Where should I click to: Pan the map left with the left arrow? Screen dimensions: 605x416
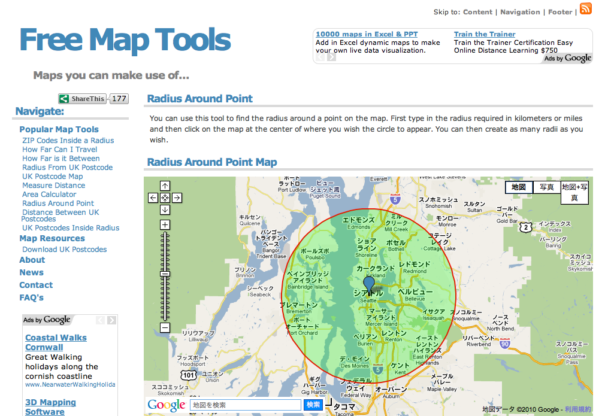(x=153, y=198)
